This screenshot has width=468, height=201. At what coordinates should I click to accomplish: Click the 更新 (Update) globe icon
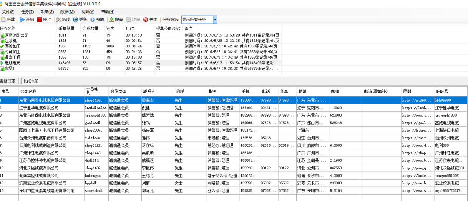coord(75,20)
